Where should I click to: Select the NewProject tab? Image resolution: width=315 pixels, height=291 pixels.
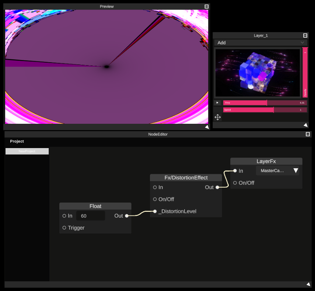(27, 151)
